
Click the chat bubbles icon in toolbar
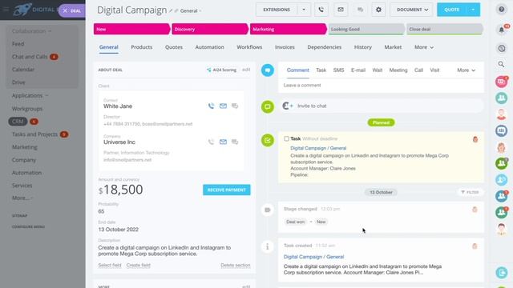[360, 10]
